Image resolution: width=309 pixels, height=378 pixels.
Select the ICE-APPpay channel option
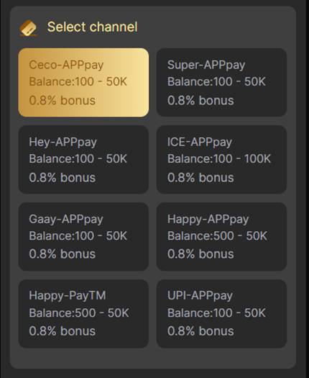tap(221, 160)
